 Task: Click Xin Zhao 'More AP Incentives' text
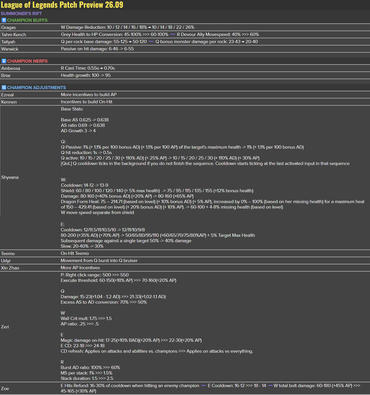(x=80, y=268)
